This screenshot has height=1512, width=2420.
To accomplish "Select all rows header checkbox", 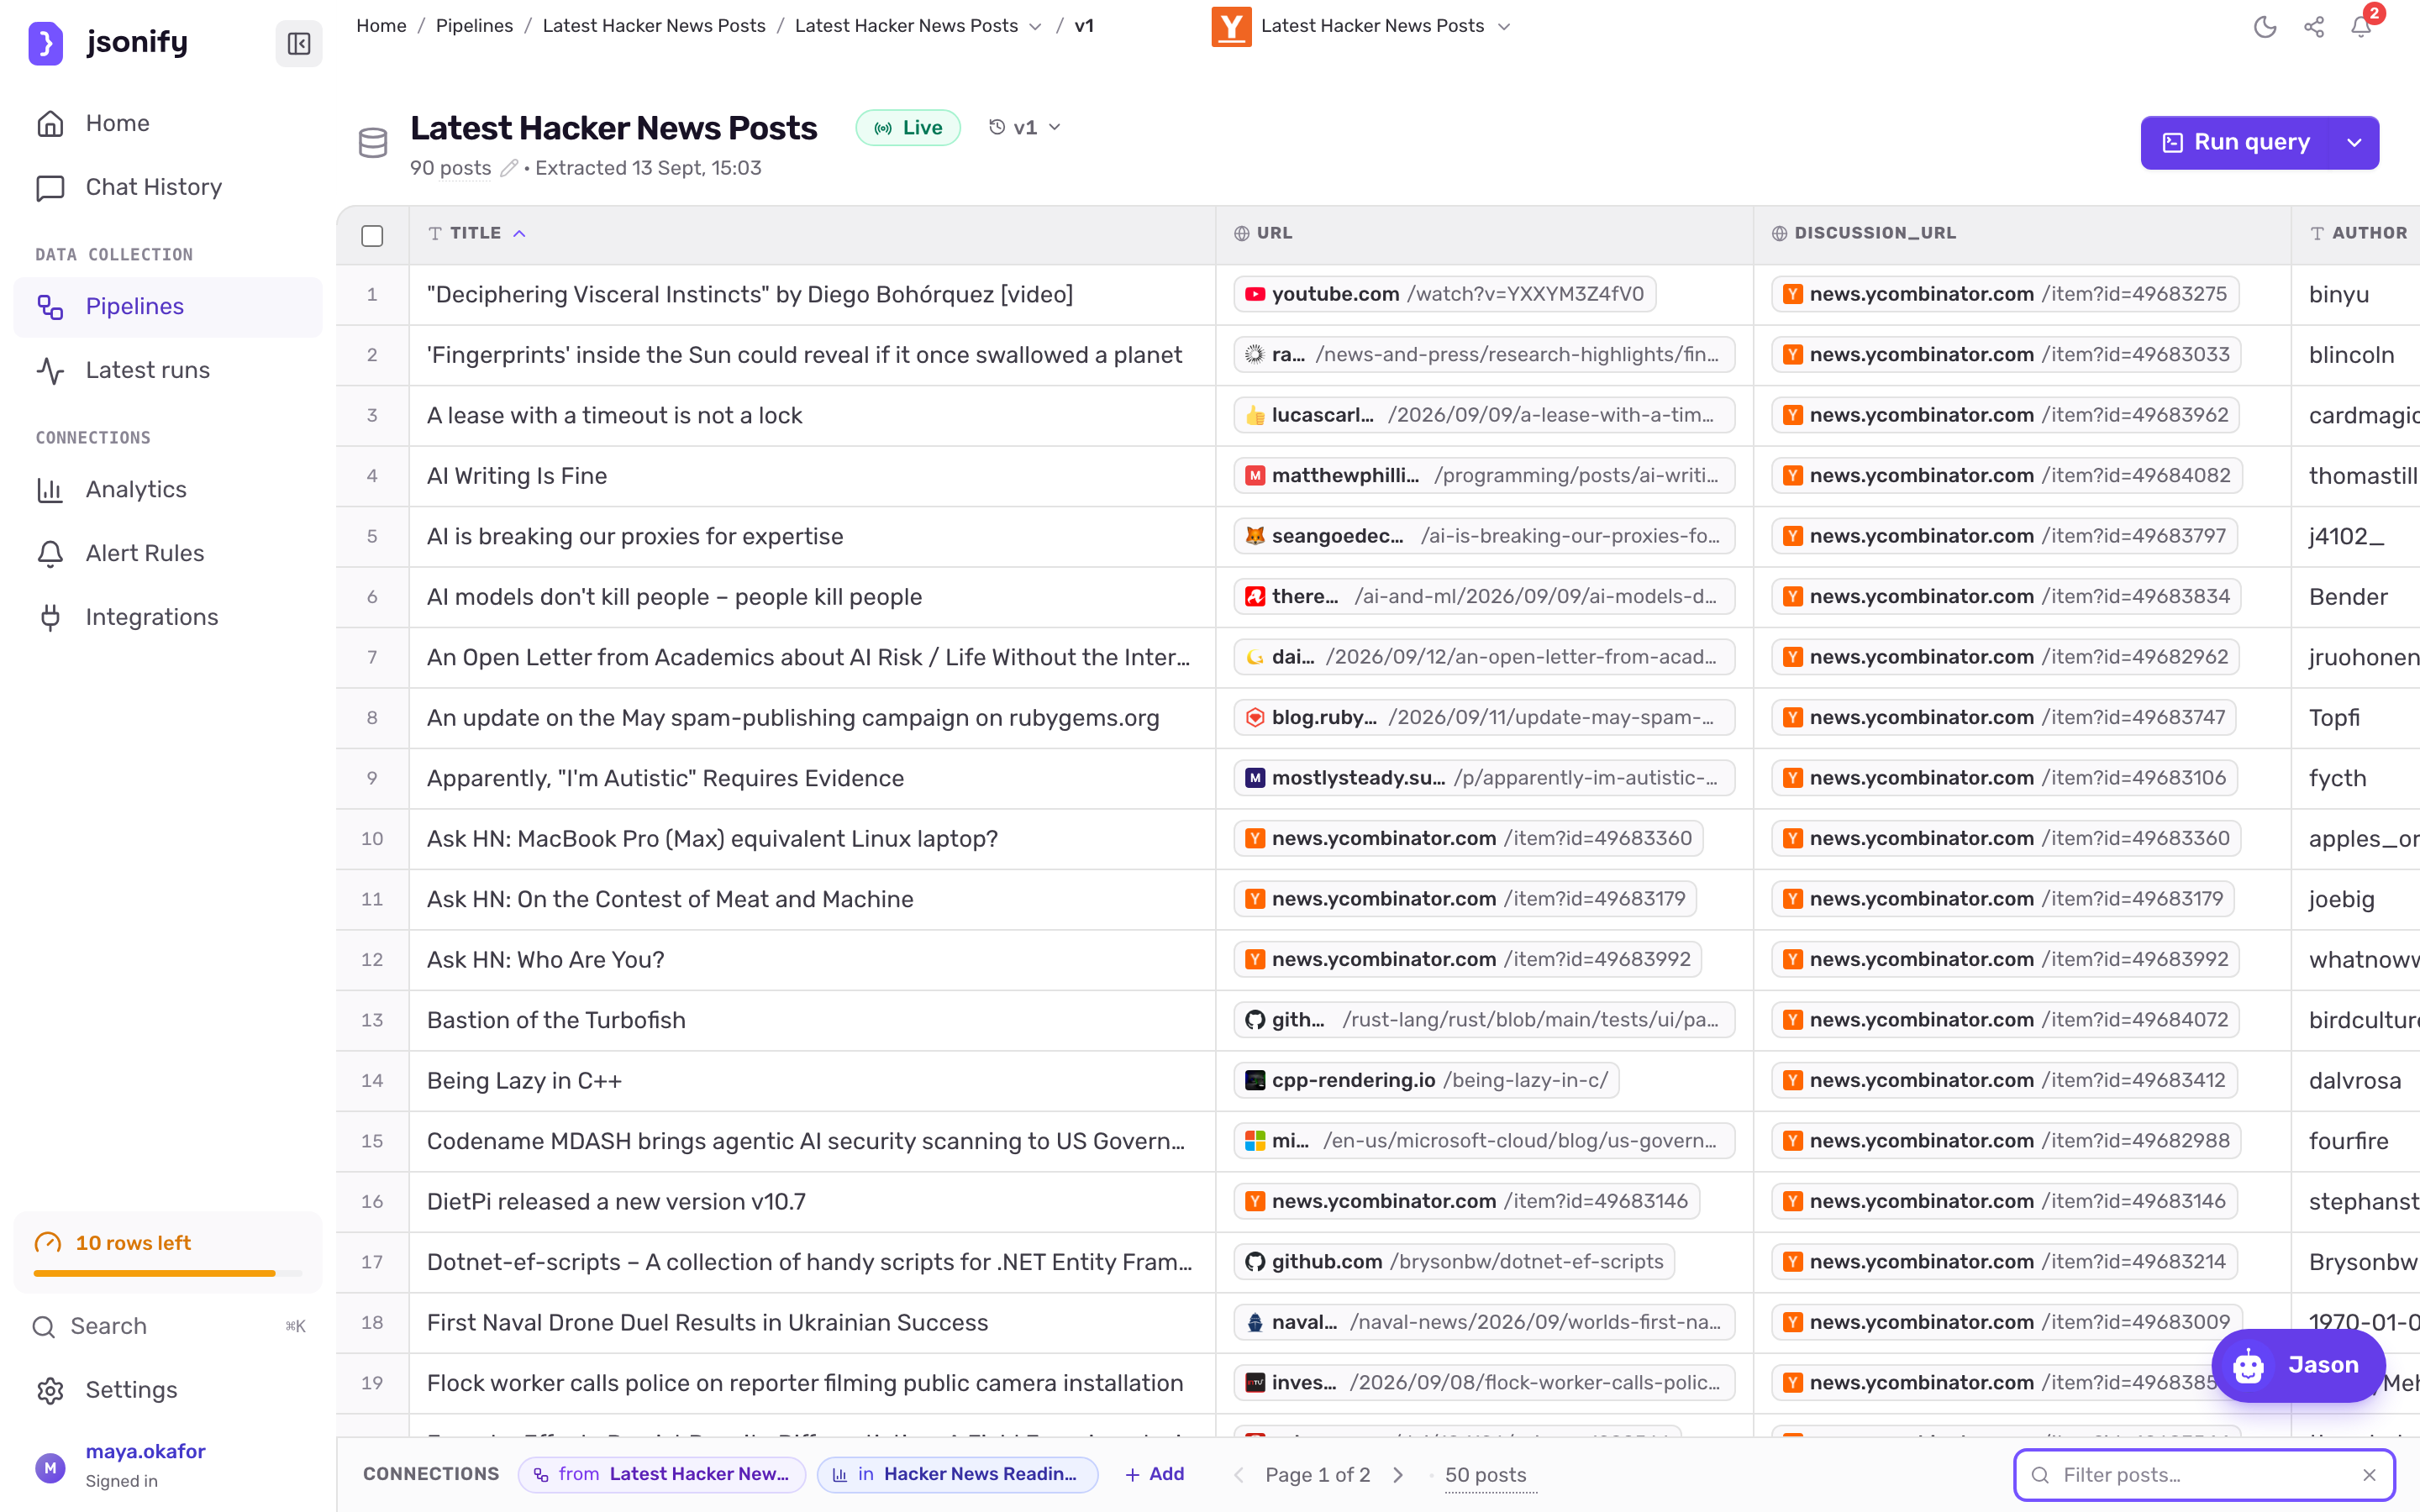I will coord(372,235).
